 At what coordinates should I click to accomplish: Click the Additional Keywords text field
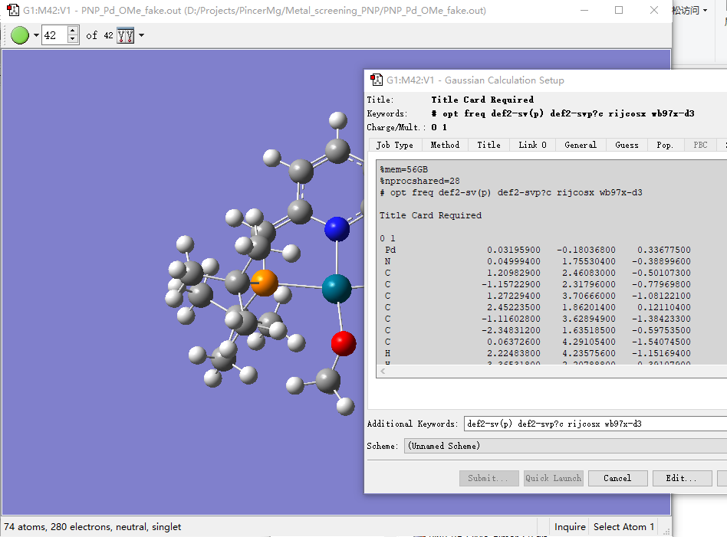point(594,424)
